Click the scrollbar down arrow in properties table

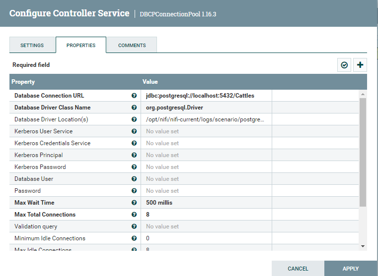363,246
